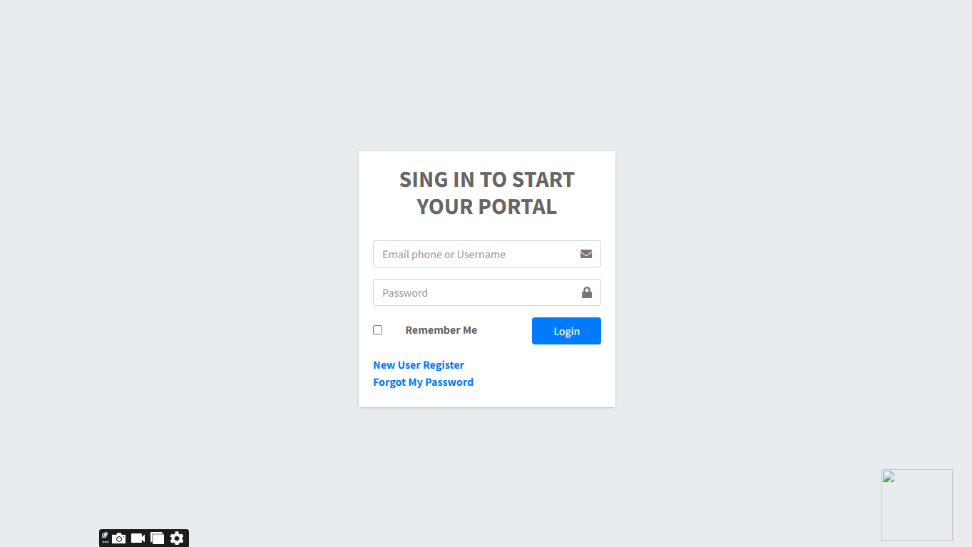Focus the Password input field

pos(487,292)
